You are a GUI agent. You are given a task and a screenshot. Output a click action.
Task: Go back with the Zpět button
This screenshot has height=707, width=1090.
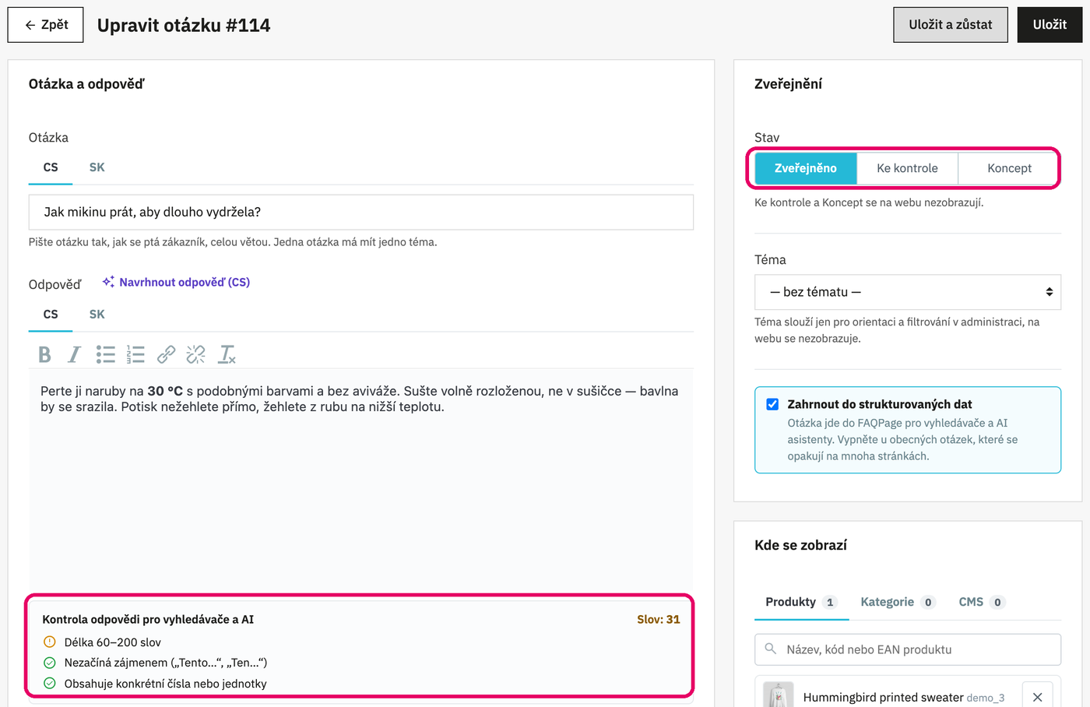pos(46,25)
